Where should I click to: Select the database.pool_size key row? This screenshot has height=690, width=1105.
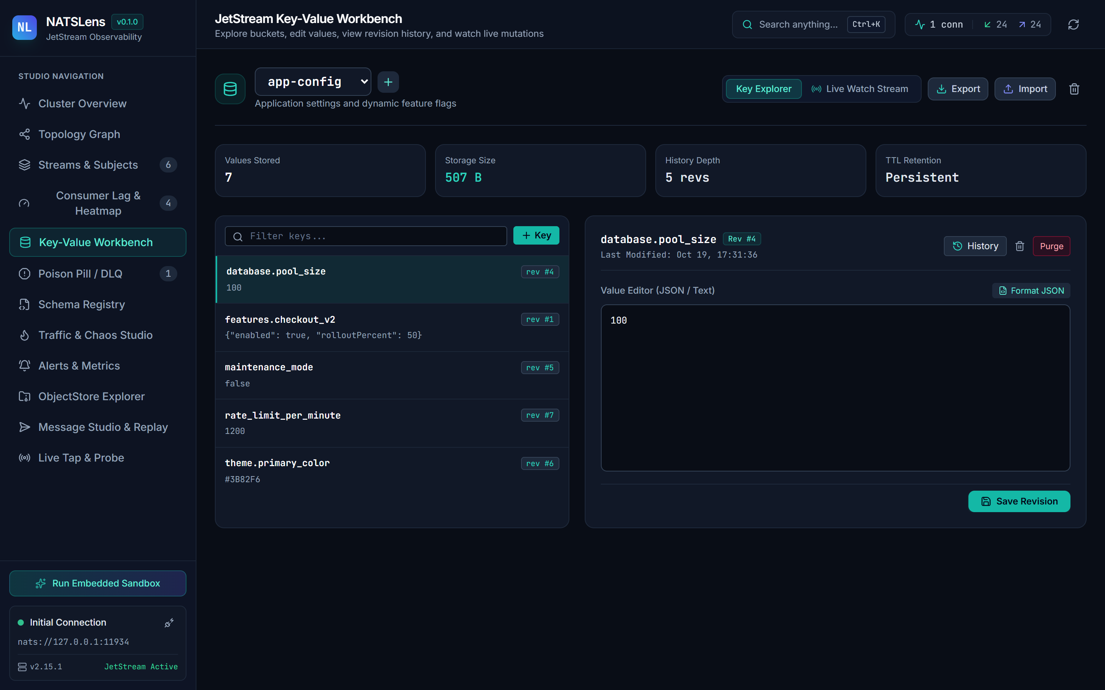tap(392, 279)
